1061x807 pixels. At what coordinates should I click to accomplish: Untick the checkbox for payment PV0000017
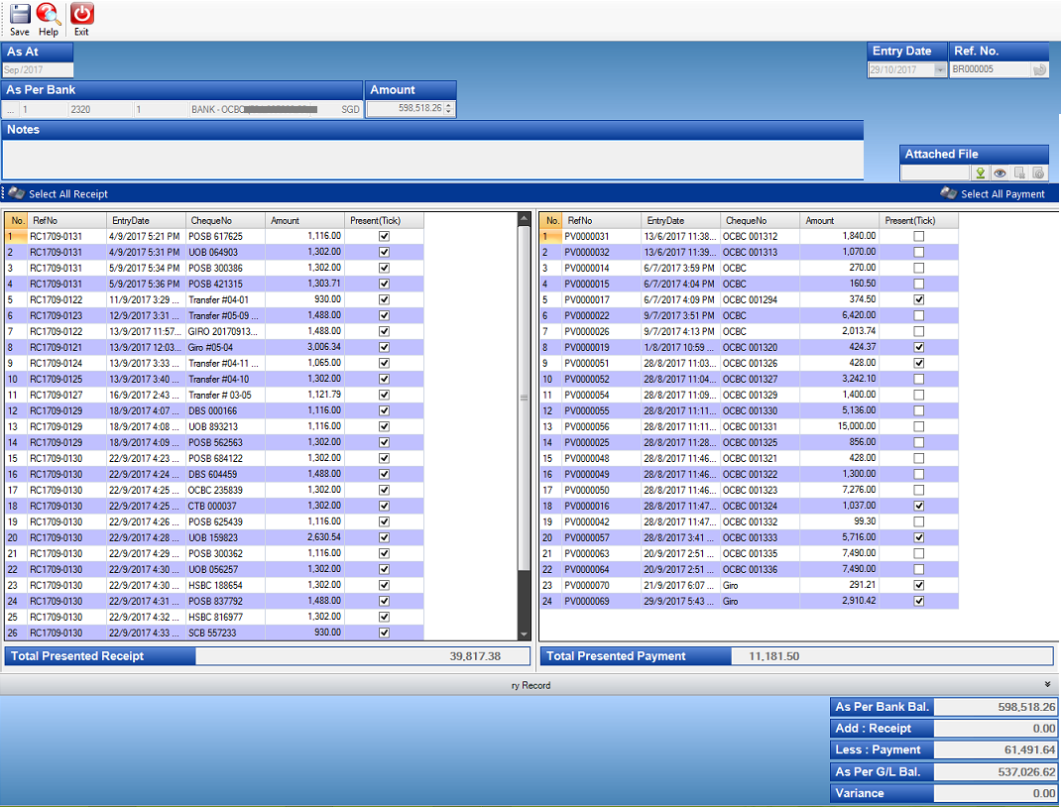pyautogui.click(x=919, y=299)
